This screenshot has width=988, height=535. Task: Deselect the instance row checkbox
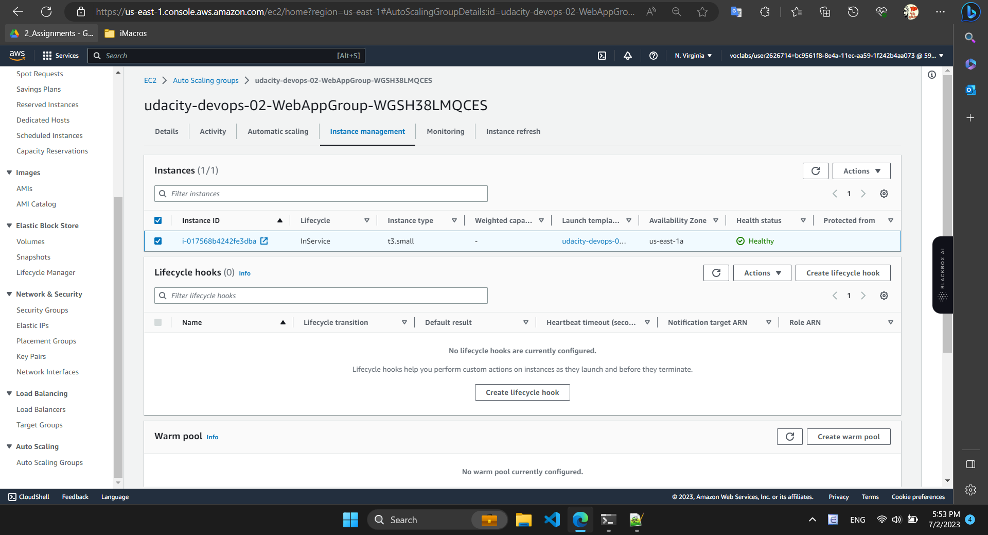[158, 240]
